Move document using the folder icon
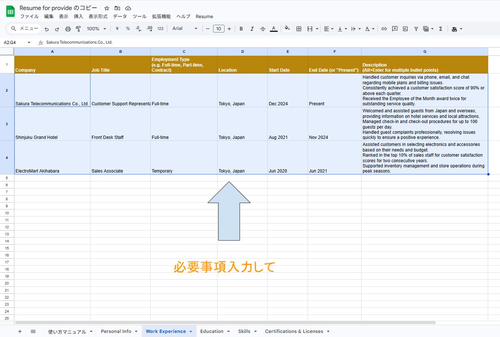This screenshot has height=337, width=500. 117,8
